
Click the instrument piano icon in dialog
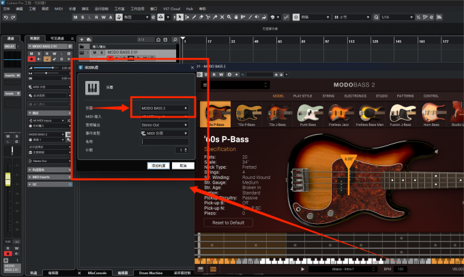click(92, 88)
